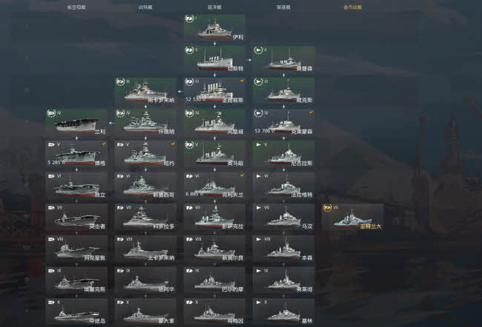This screenshot has height=327, width=482.
Task: Open the 北卡罗来纳 tier VIII battleship thumbnail
Action: 145,248
